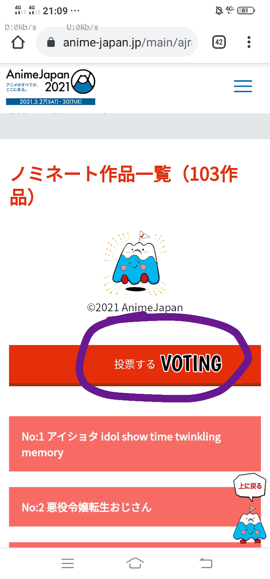The image size is (270, 579).
Task: Tap the padlock site security icon
Action: tap(51, 42)
